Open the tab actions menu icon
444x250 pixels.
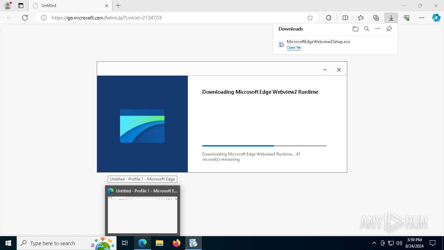coord(21,6)
